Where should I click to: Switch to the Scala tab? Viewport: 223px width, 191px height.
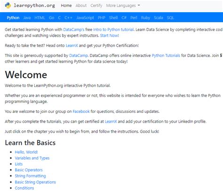[x=159, y=18]
